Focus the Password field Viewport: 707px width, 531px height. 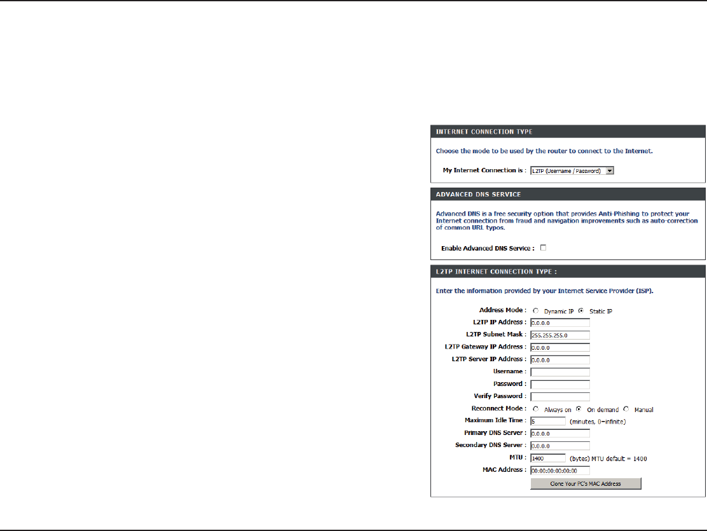click(560, 384)
